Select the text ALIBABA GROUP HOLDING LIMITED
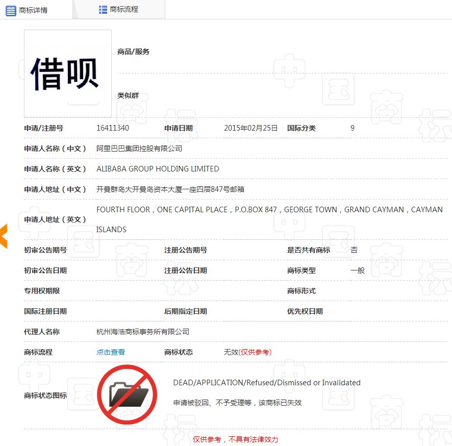Image resolution: width=452 pixels, height=446 pixels. click(158, 169)
